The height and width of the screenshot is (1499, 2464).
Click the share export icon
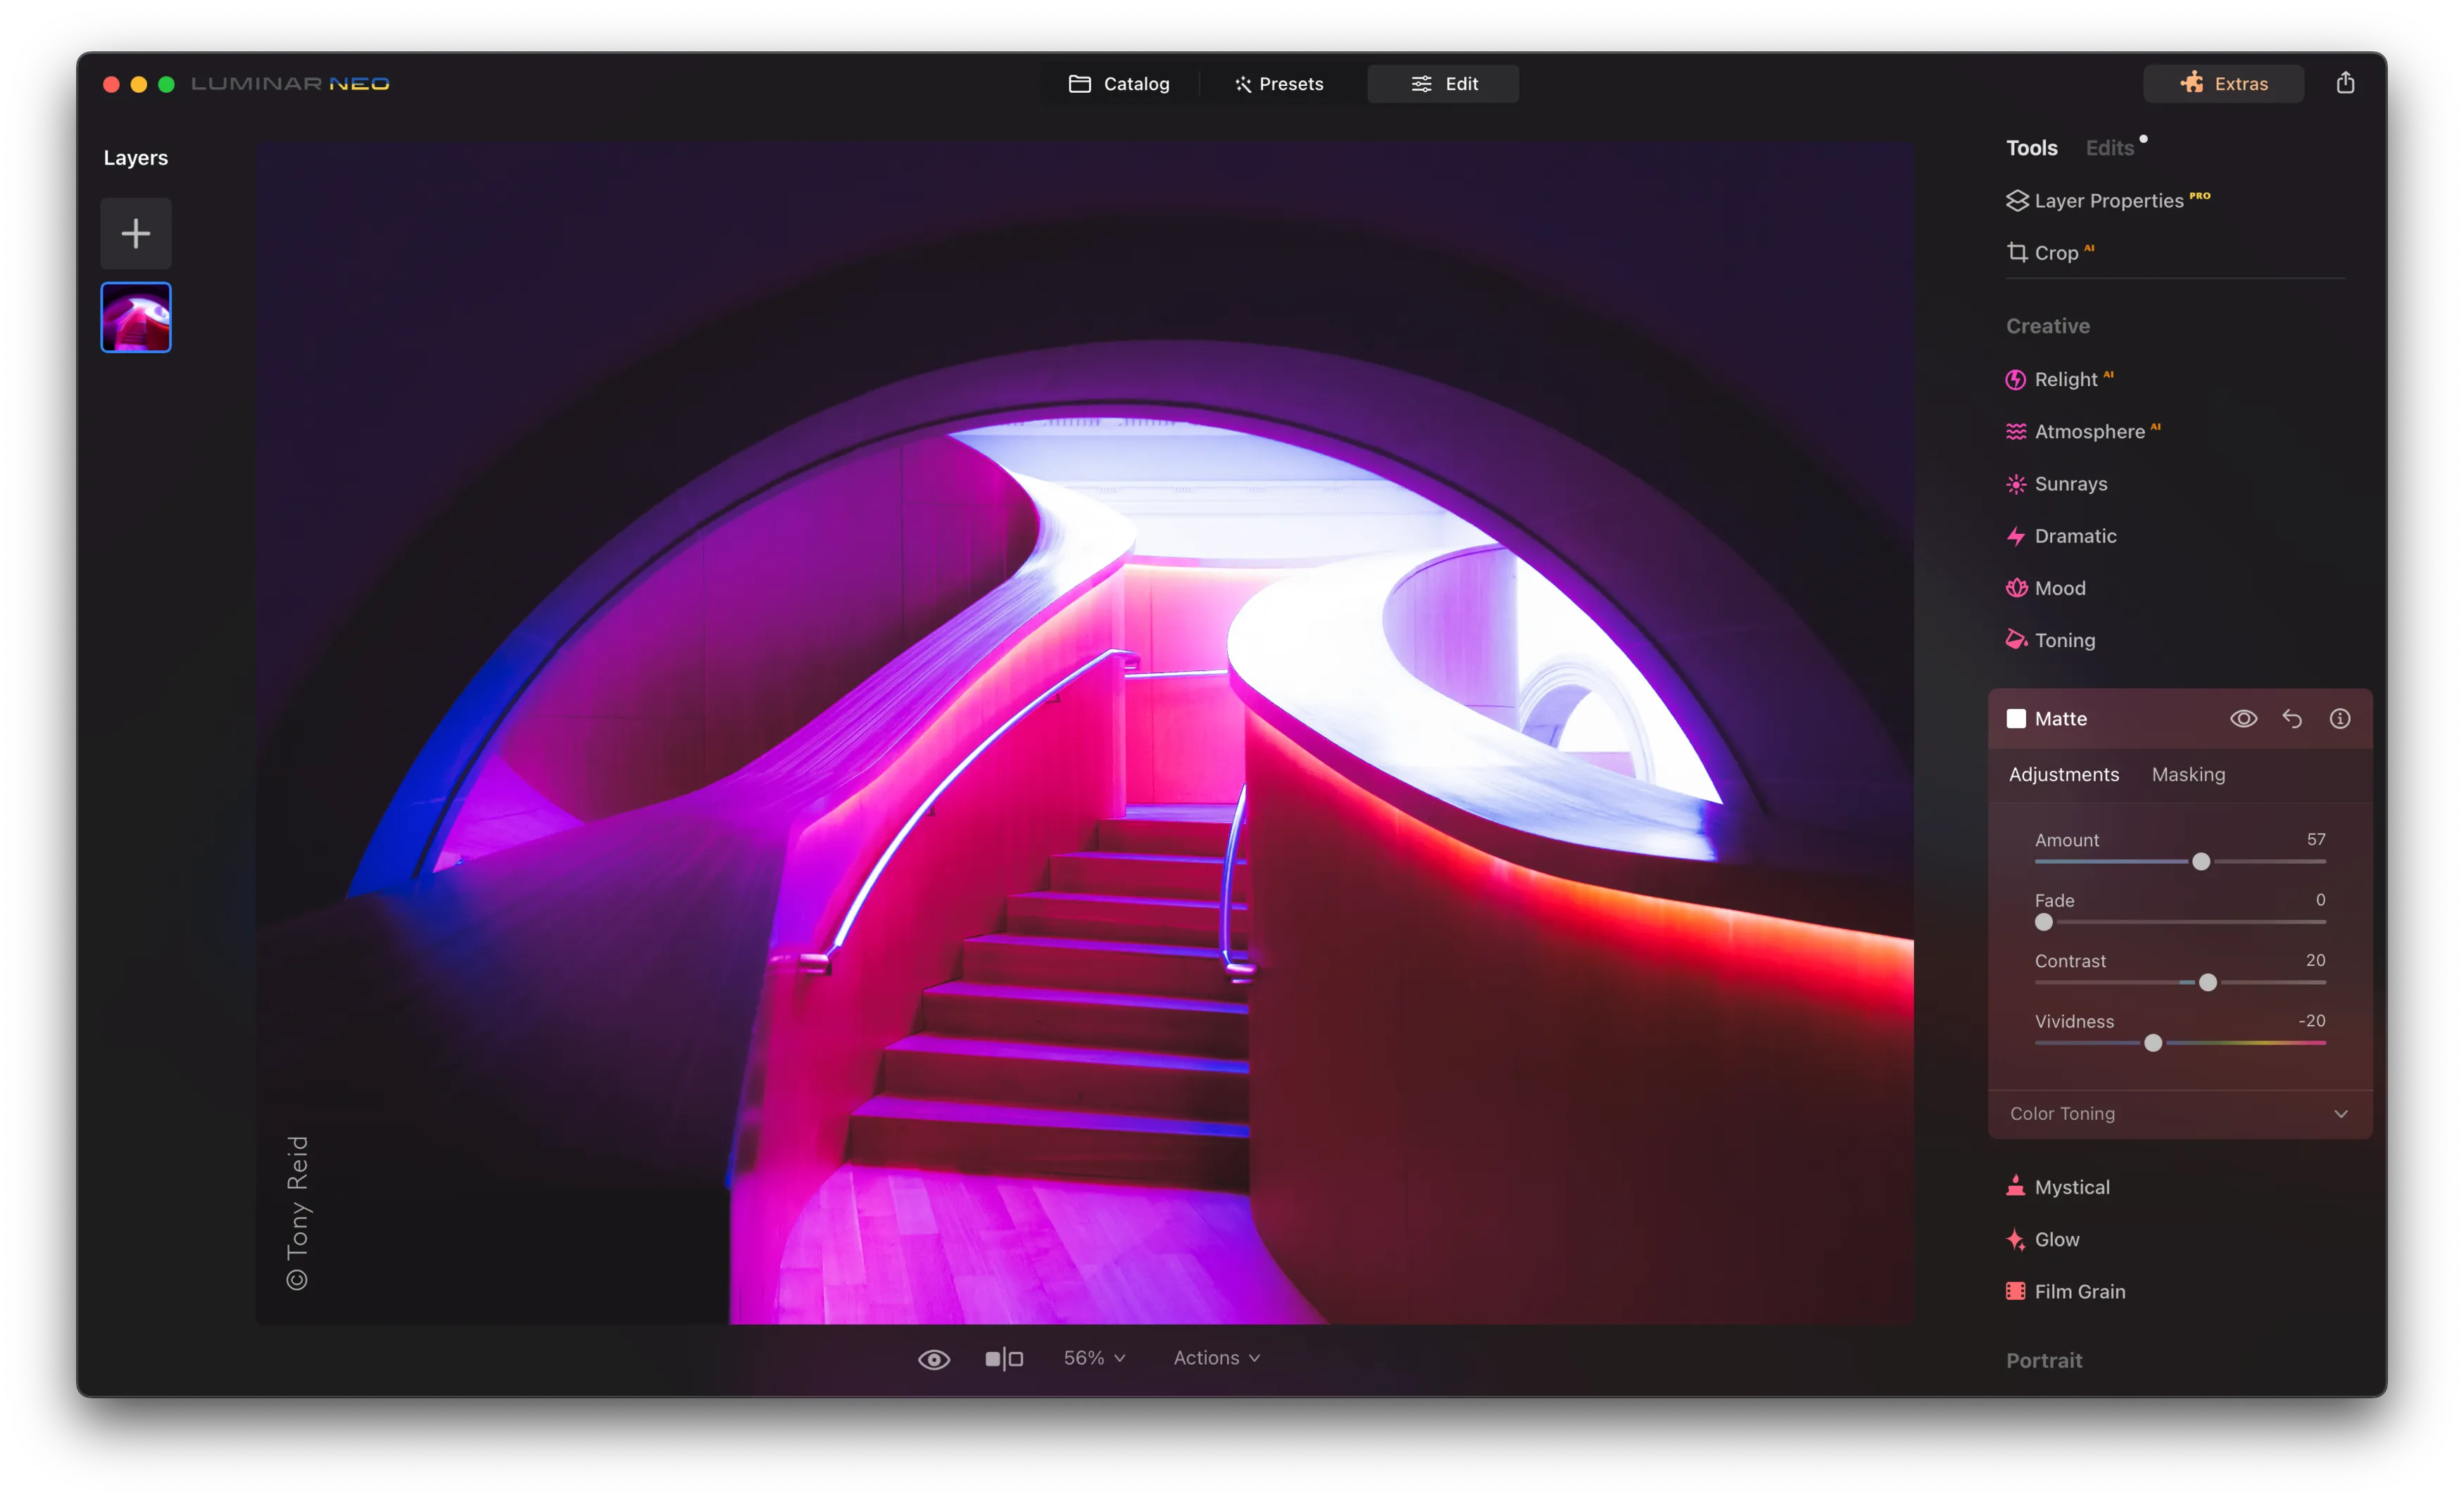2345,83
